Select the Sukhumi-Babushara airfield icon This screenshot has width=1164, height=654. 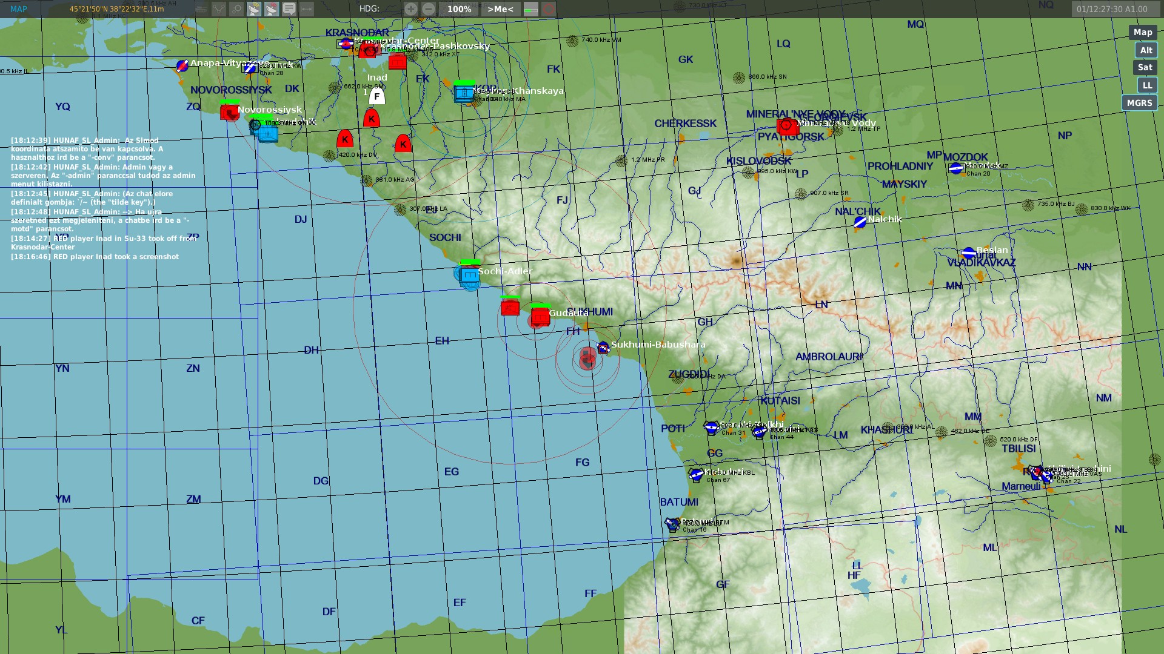(603, 348)
